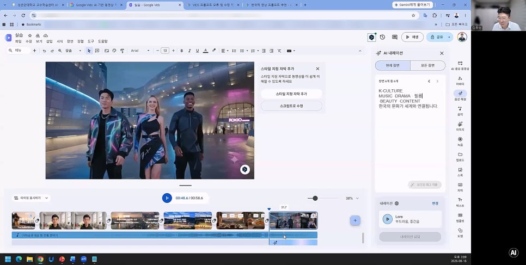Open the 음성 해설 sidebar tool

[460, 96]
